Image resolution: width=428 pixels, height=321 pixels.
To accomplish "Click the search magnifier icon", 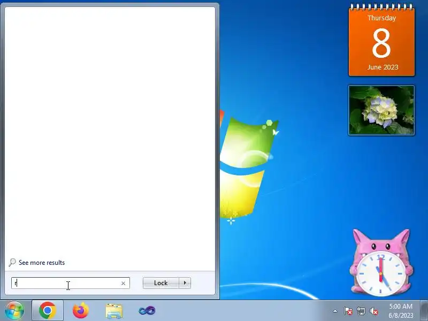I will click(x=12, y=263).
